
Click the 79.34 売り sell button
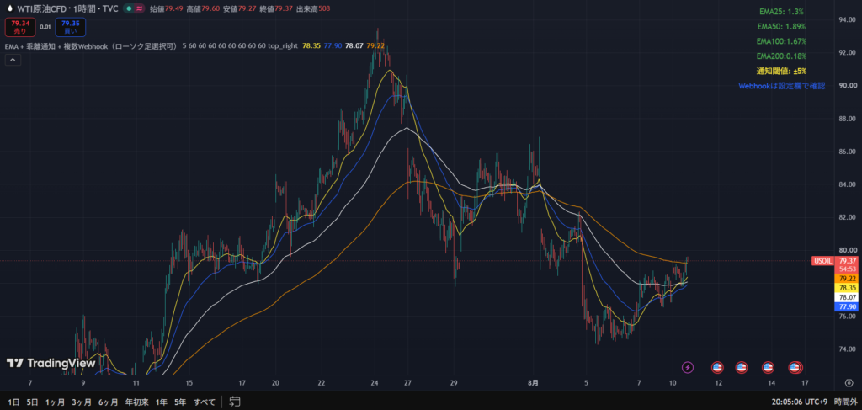pos(20,27)
